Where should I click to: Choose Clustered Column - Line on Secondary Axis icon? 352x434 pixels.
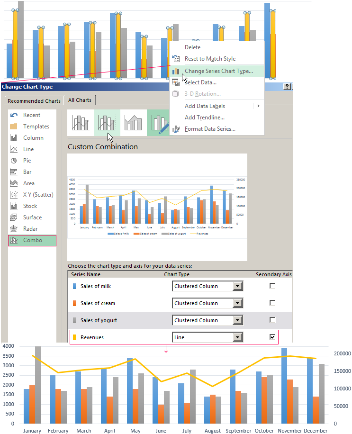click(x=107, y=123)
